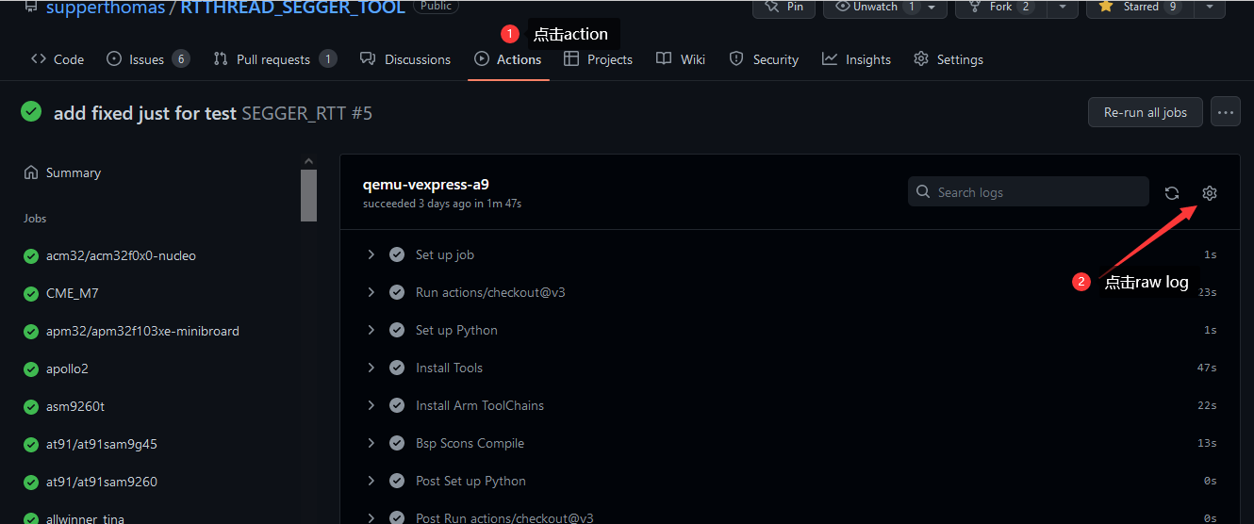Go to the Discussions tab
Screen dimensions: 1254x524
coord(405,59)
